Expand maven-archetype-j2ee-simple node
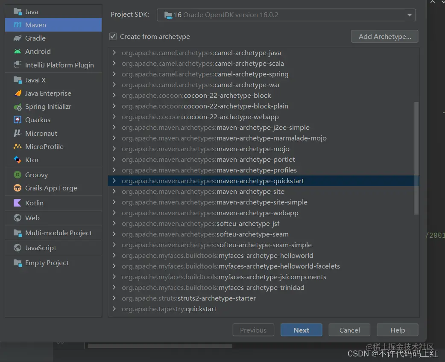 point(114,127)
